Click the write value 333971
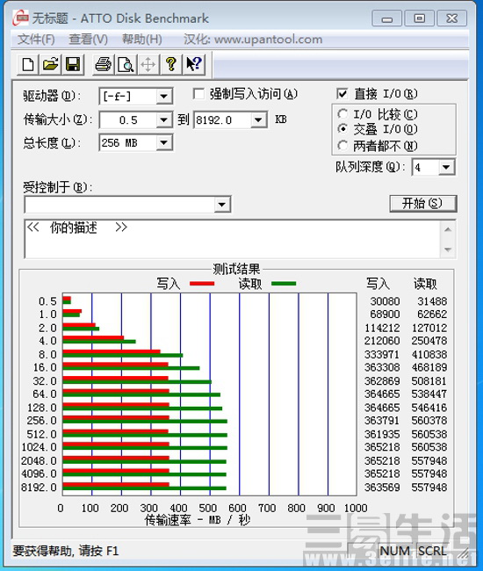 pyautogui.click(x=382, y=354)
